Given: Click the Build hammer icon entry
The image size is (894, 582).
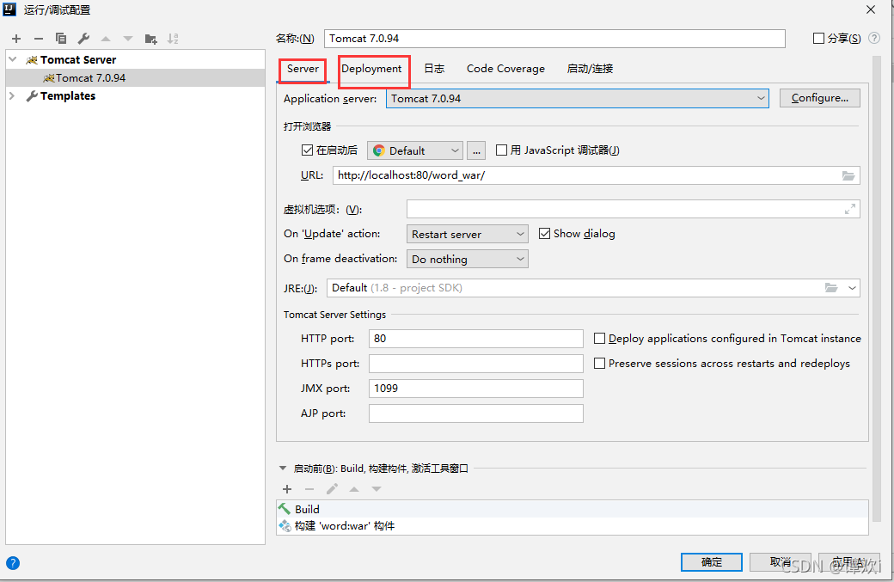Looking at the screenshot, I should click(x=285, y=509).
